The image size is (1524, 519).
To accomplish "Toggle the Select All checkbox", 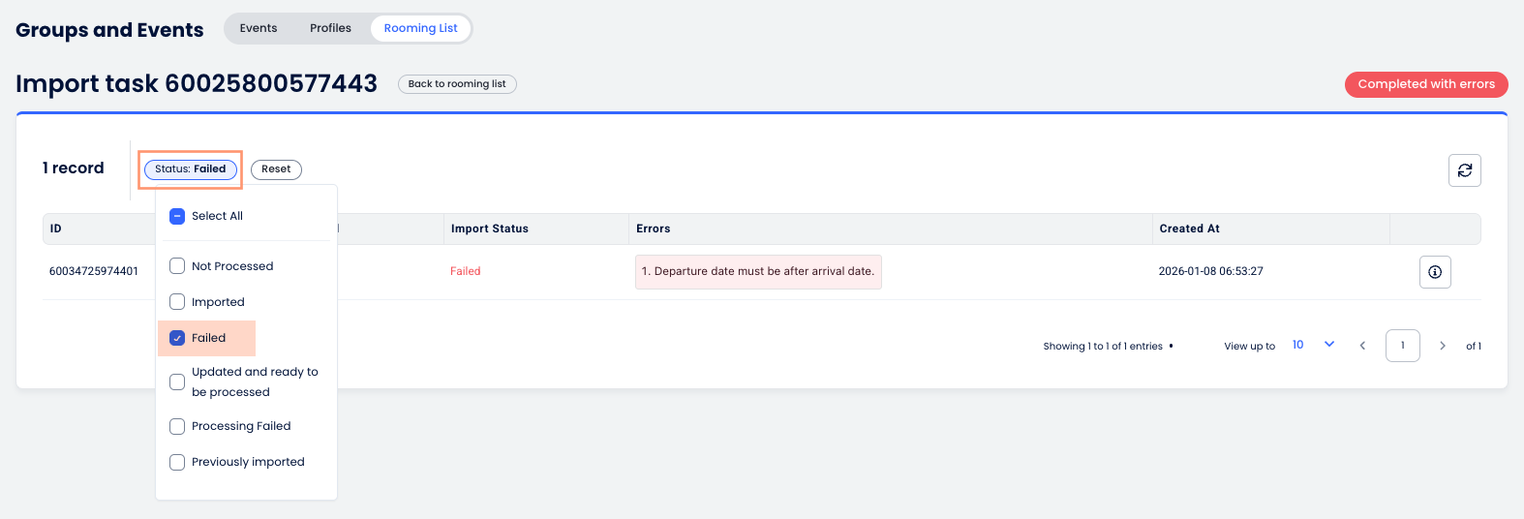I will [177, 216].
